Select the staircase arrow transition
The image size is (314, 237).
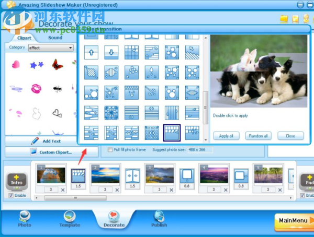(152, 52)
